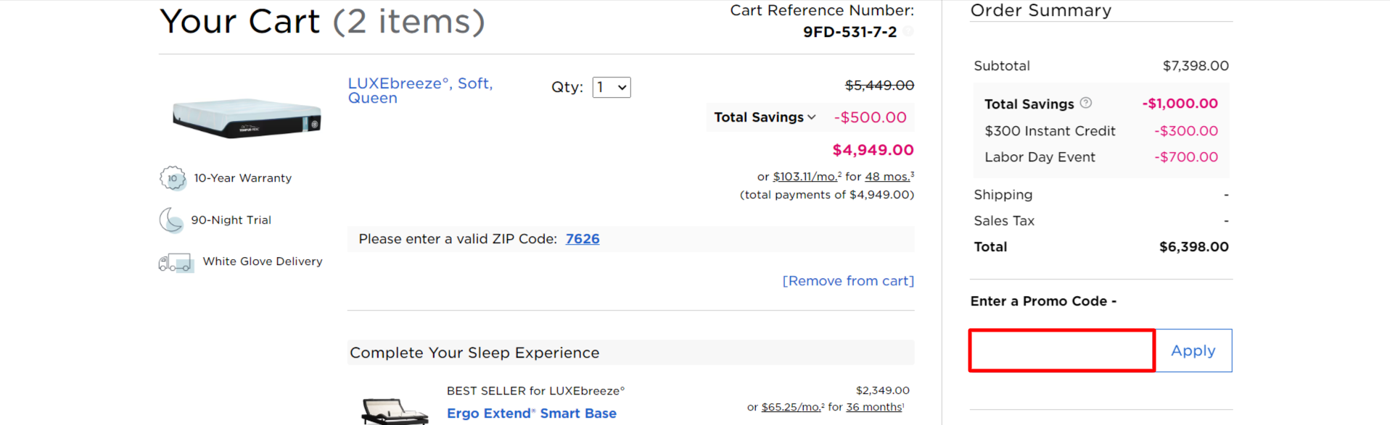1390x425 pixels.
Task: Click the 10-Year Warranty text
Action: (x=242, y=178)
